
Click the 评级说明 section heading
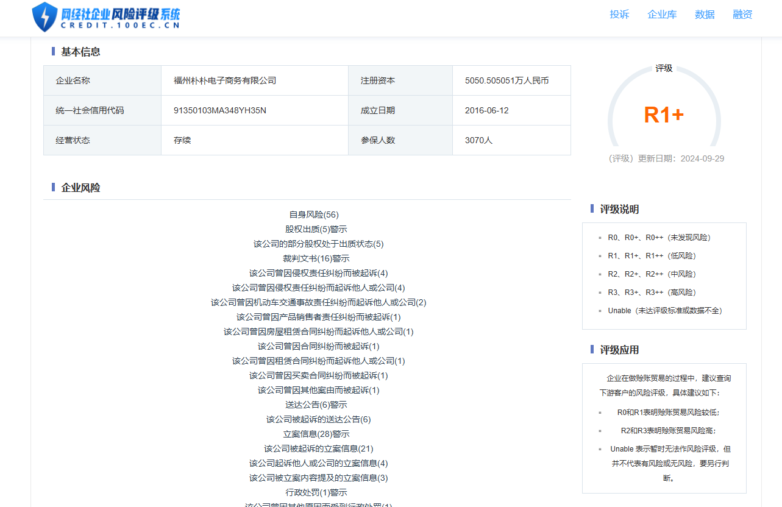[x=619, y=209]
